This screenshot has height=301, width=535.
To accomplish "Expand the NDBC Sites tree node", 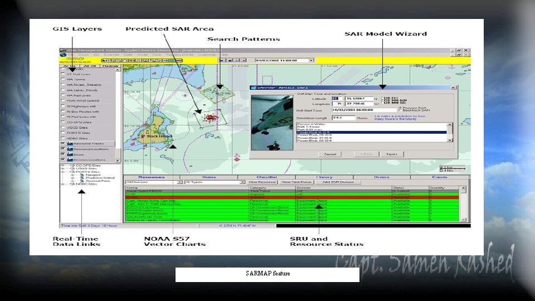I will 62,184.
